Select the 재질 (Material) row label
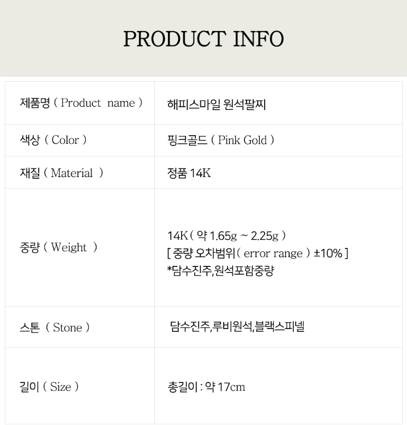The height and width of the screenshot is (425, 407). [x=61, y=173]
